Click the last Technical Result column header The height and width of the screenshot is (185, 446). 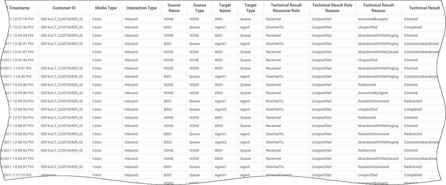pyautogui.click(x=424, y=8)
